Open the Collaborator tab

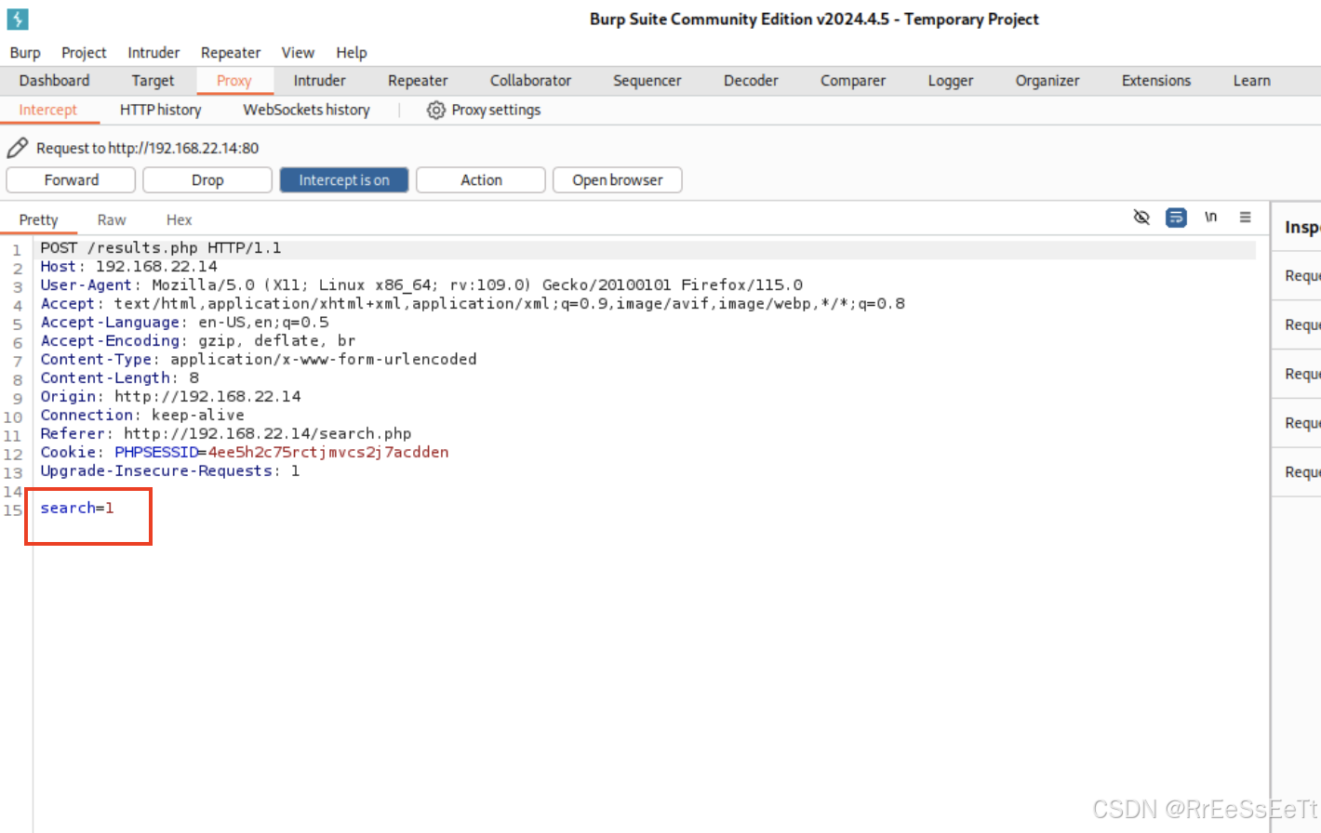[x=530, y=81]
